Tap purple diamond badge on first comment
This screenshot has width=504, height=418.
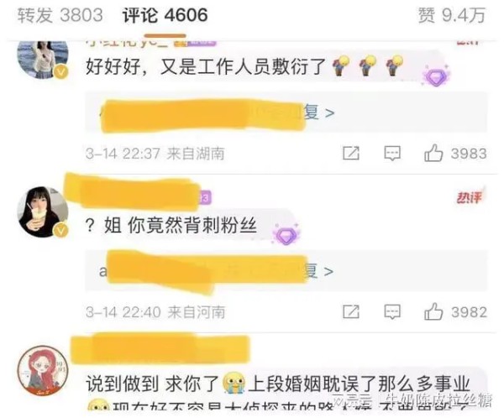pos(436,76)
